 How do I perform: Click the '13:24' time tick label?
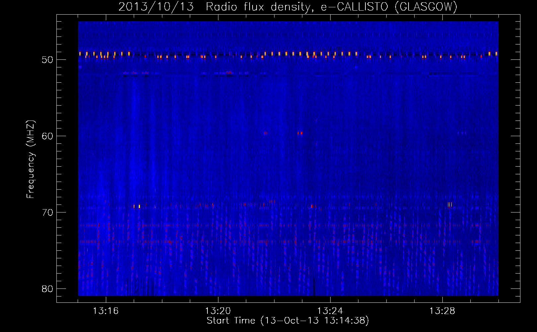pyautogui.click(x=330, y=311)
